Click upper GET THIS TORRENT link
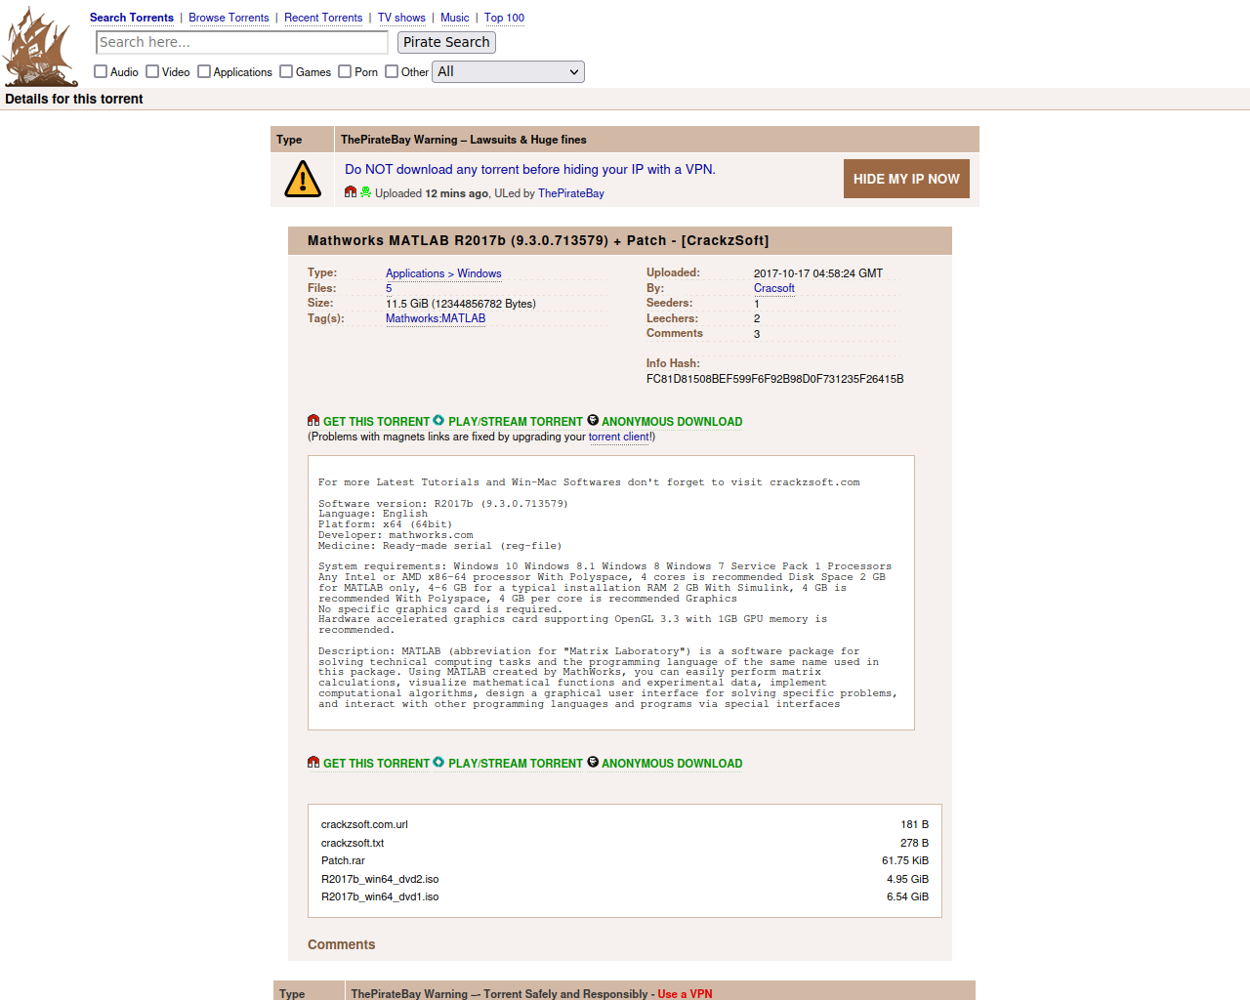1250x1000 pixels. (x=376, y=422)
